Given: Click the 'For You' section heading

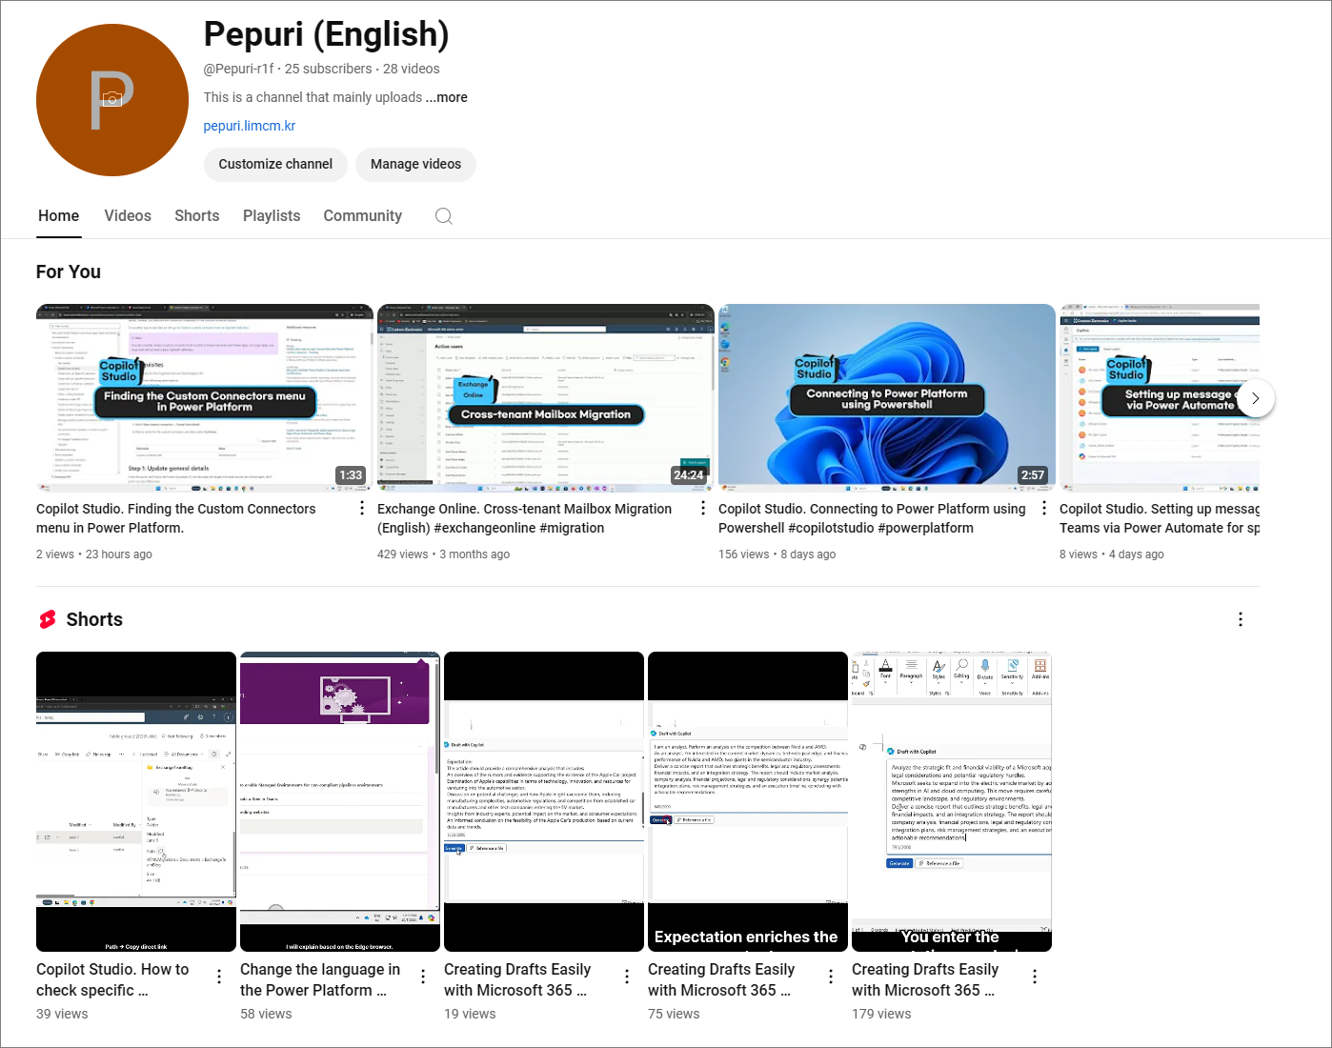Looking at the screenshot, I should click(x=69, y=272).
